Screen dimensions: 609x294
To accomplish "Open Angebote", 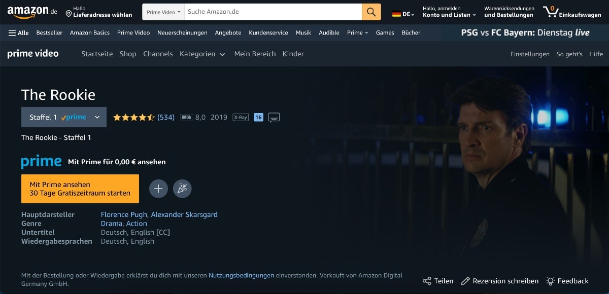I will click(228, 33).
